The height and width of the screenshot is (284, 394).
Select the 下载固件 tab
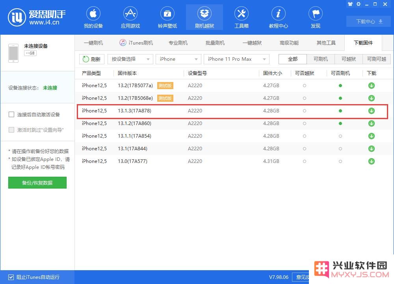click(x=363, y=43)
